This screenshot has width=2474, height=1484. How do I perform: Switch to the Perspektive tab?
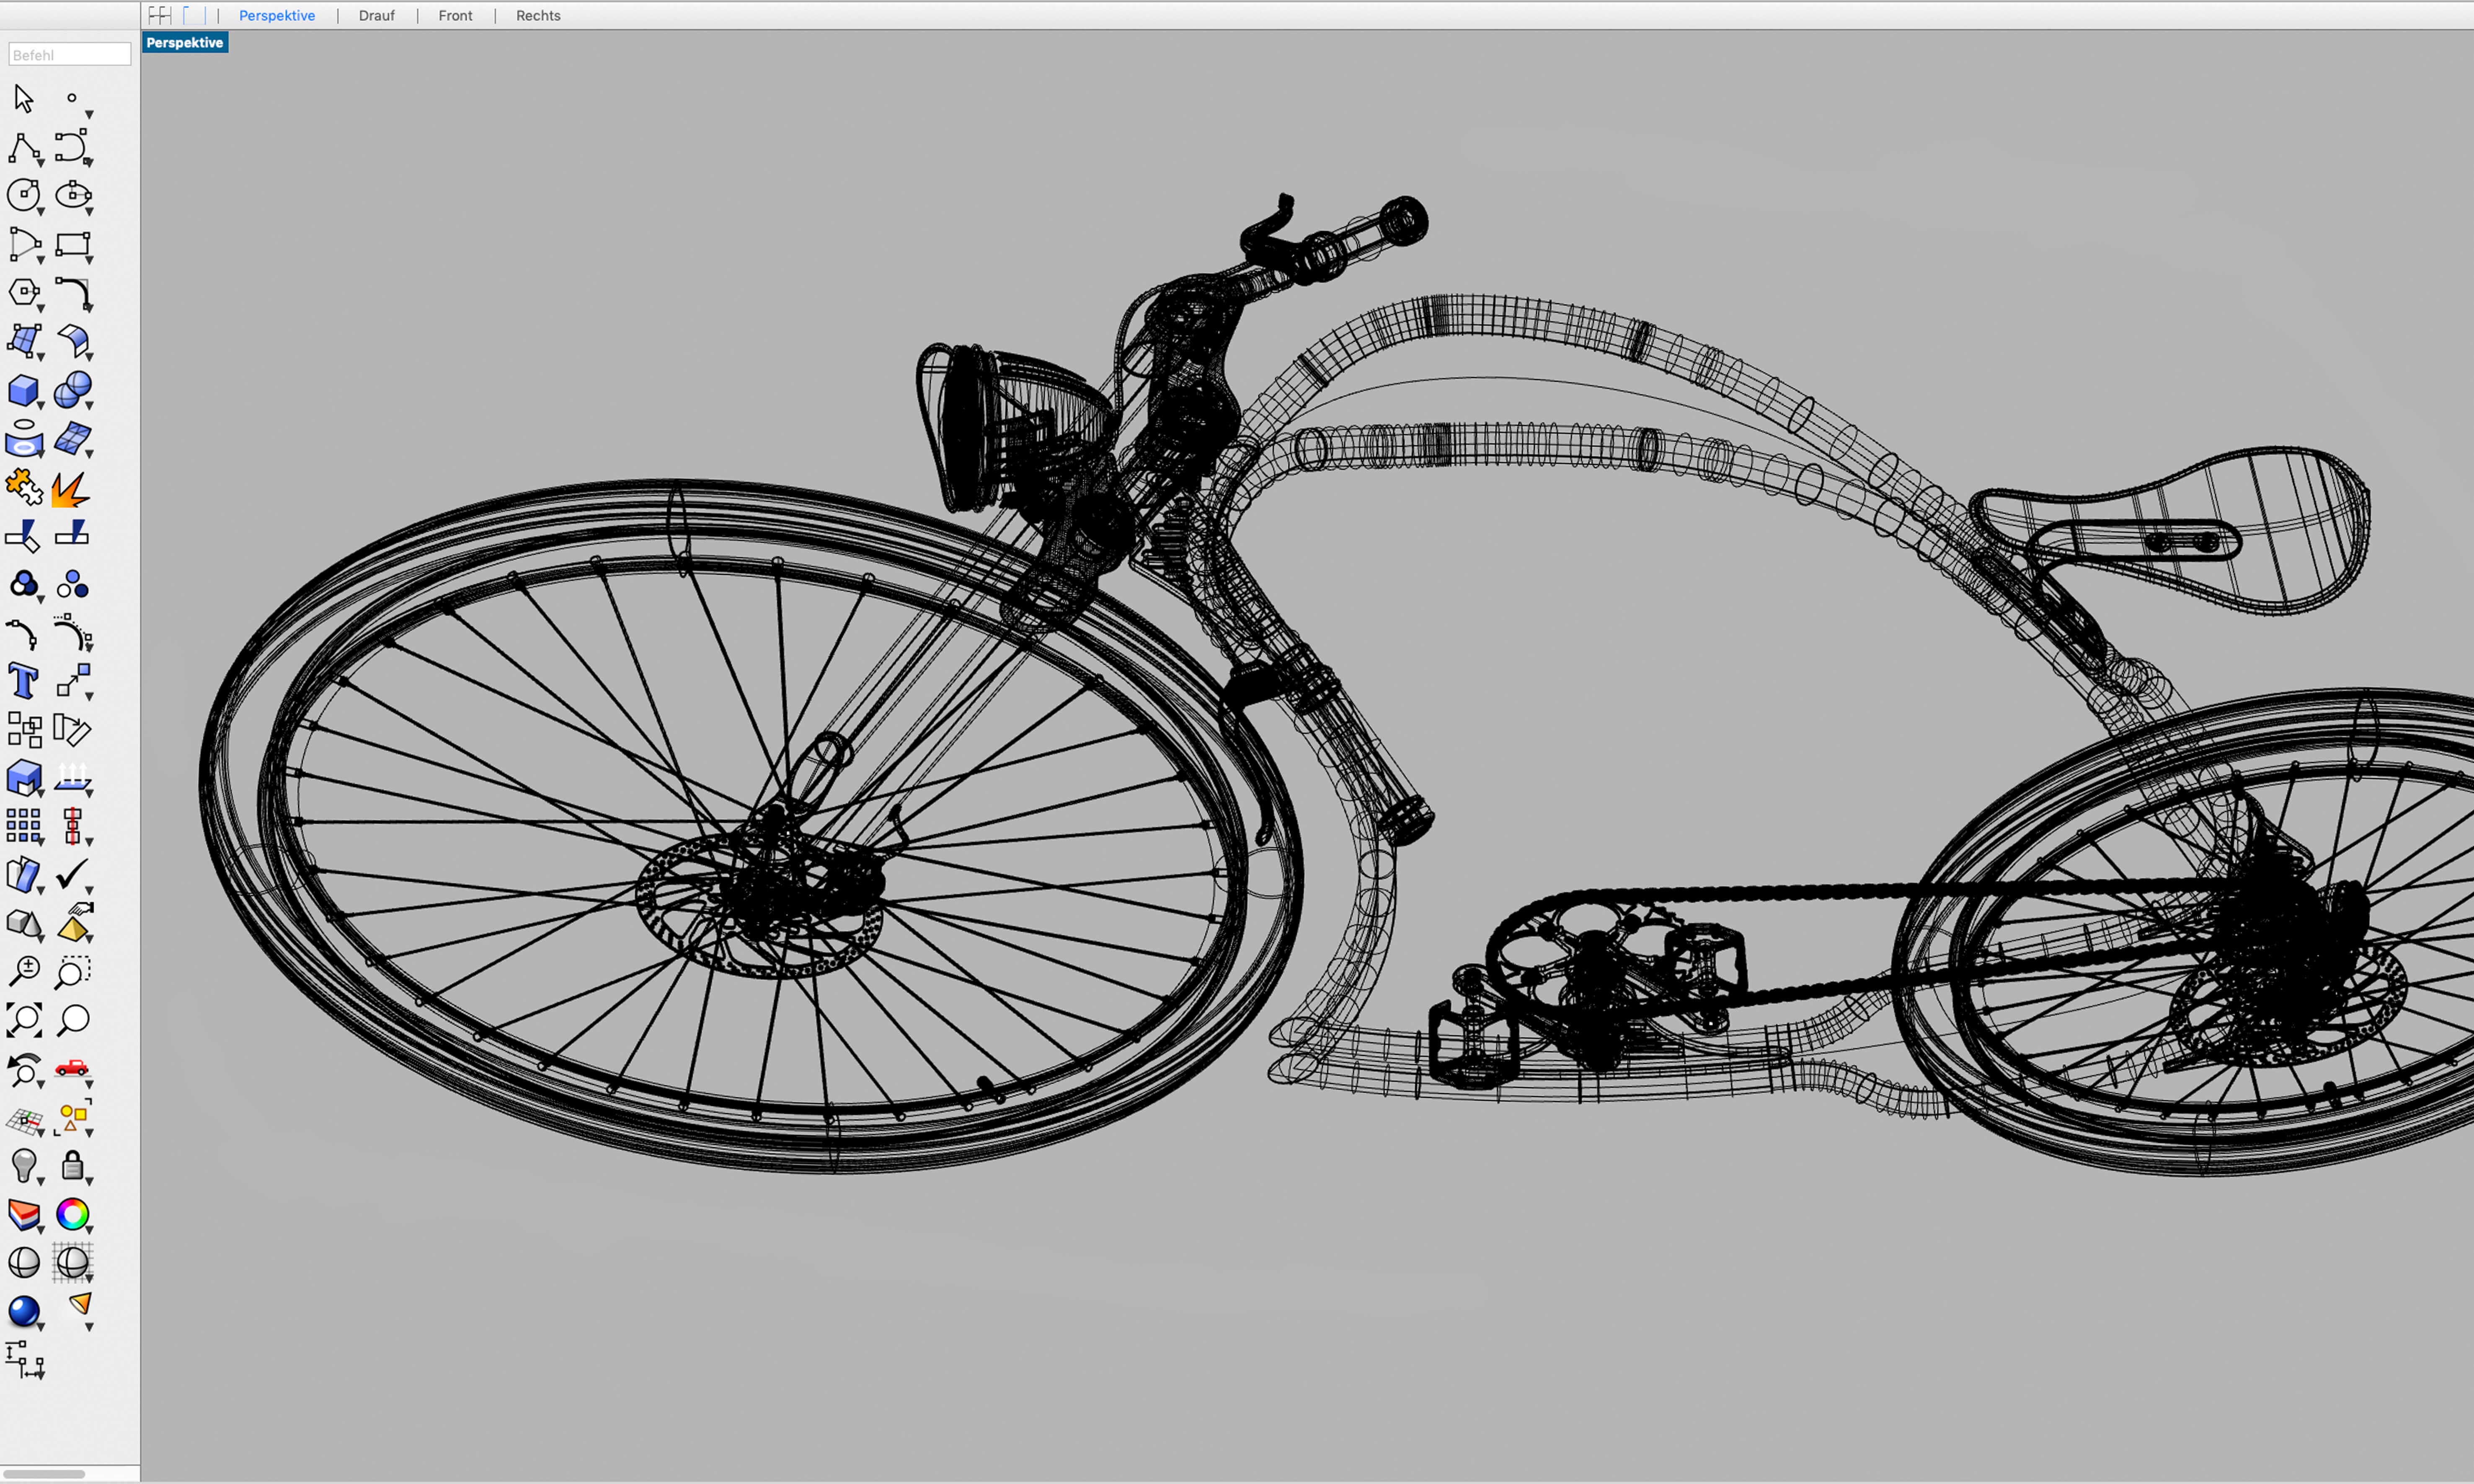277,16
